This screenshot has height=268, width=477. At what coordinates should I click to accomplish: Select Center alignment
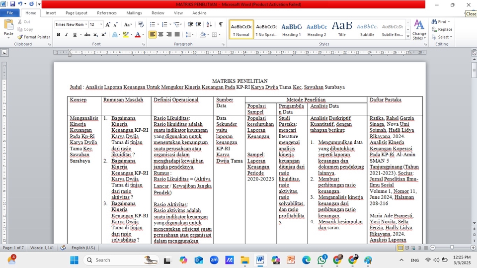click(160, 35)
